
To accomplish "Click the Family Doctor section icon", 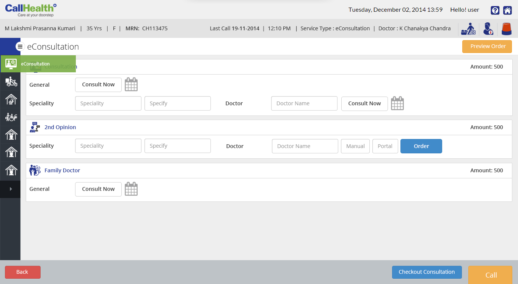I will coord(35,170).
